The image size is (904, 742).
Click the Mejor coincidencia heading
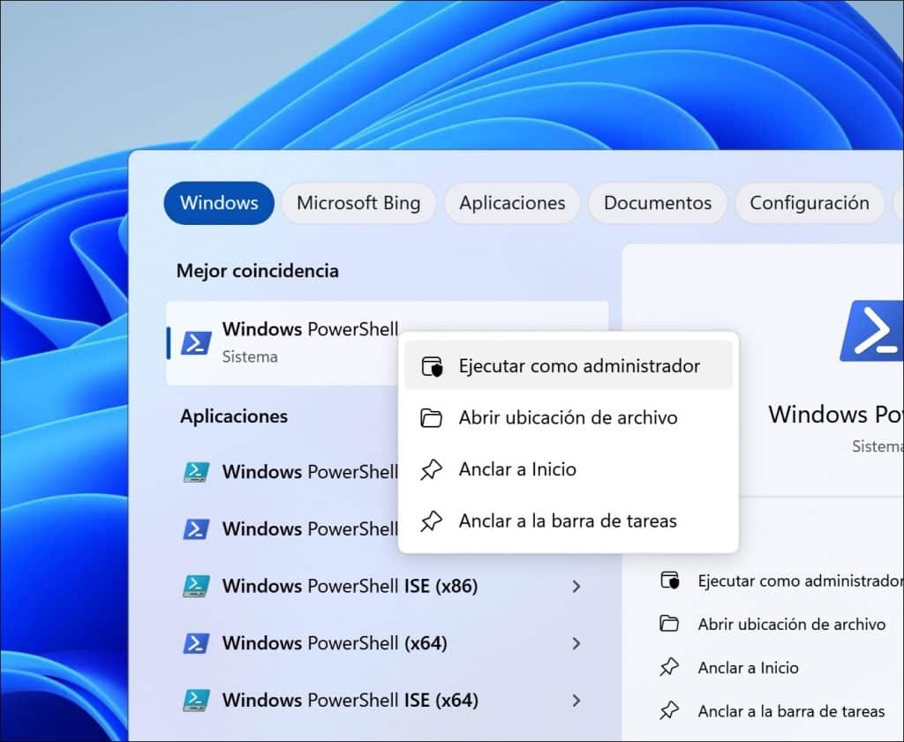click(258, 271)
